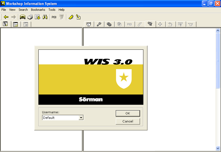Open the View menu
The width and height of the screenshot is (221, 152).
pos(12,10)
